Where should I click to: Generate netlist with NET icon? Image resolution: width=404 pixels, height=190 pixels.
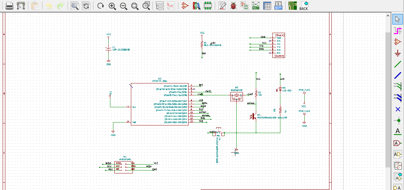point(256,6)
